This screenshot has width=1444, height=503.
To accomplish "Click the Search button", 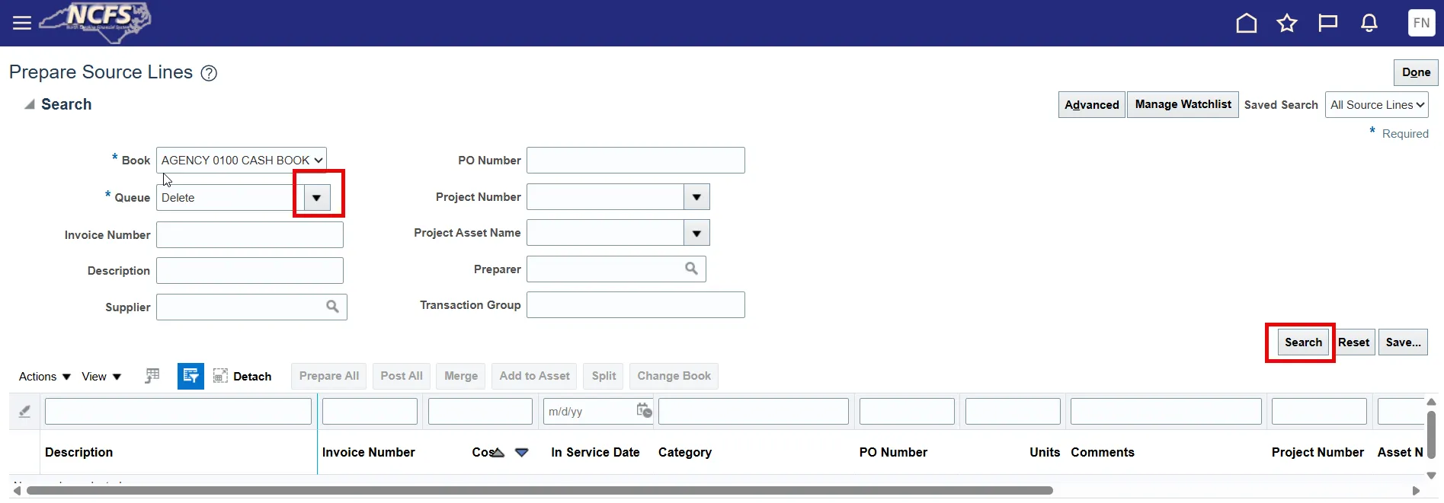I will pyautogui.click(x=1303, y=342).
